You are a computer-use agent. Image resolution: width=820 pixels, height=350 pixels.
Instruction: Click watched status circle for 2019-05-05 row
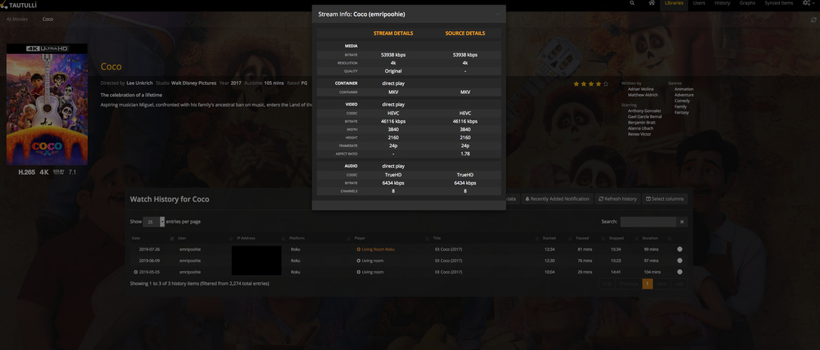[679, 272]
